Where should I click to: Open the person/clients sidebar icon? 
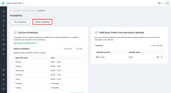tap(4, 25)
